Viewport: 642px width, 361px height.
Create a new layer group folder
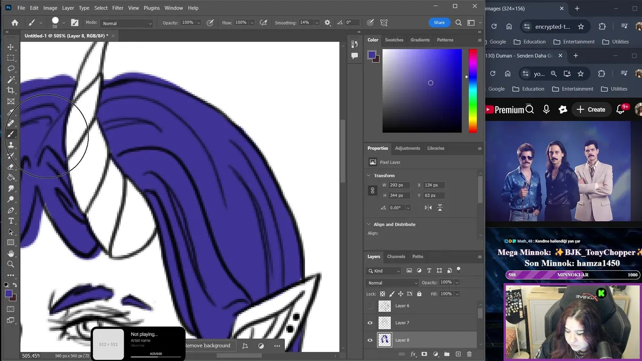[x=446, y=354]
